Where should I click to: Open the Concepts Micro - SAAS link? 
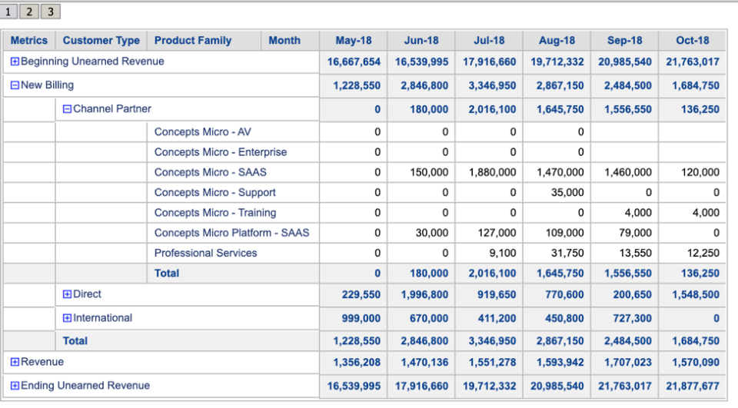point(211,172)
